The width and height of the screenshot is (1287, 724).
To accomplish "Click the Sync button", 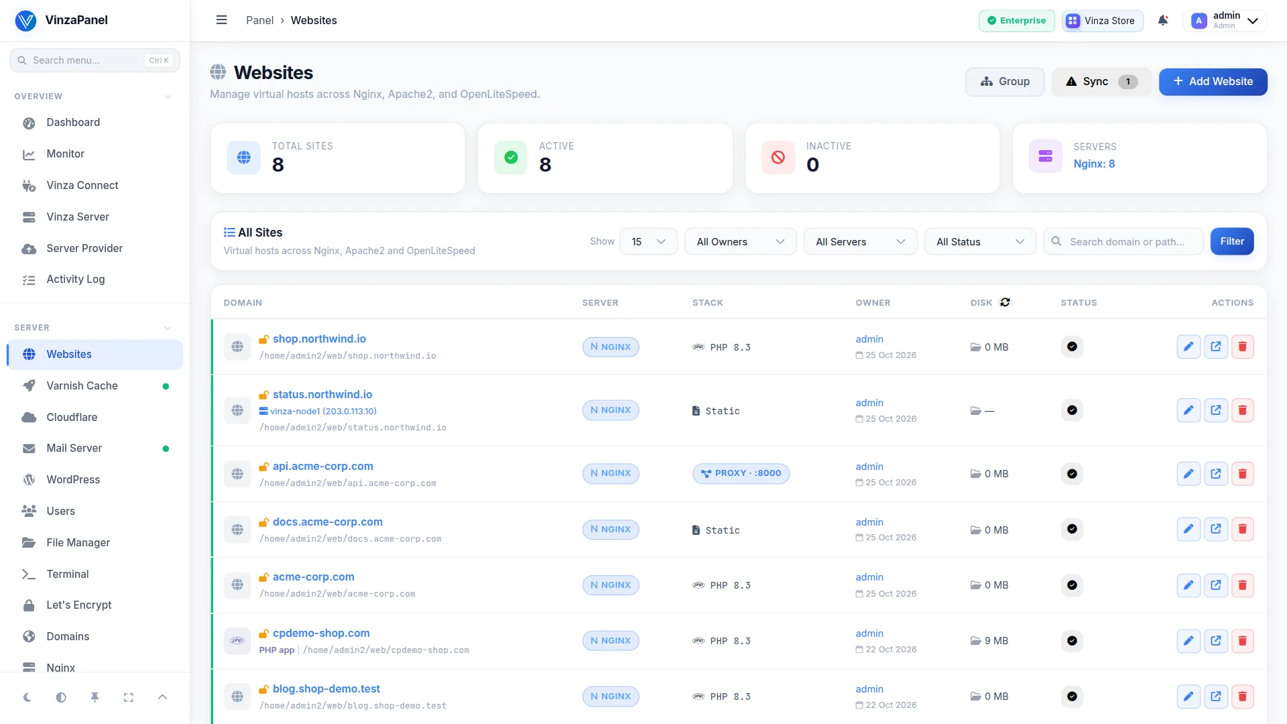I will point(1101,82).
